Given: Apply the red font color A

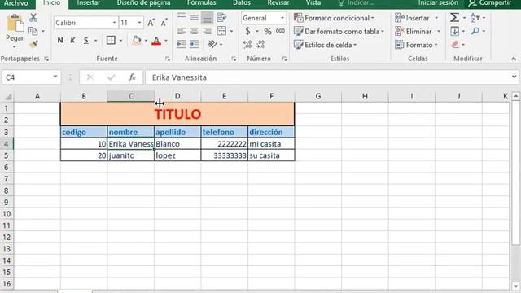Looking at the screenshot, I should click(156, 41).
